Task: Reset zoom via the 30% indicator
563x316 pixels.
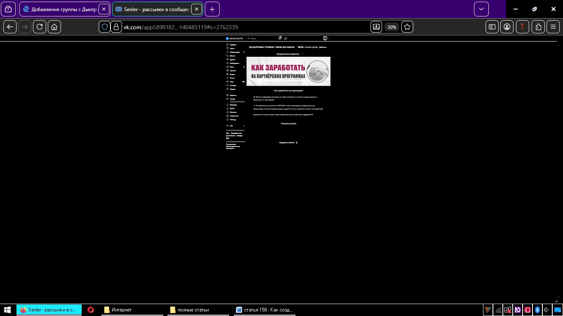Action: pyautogui.click(x=391, y=27)
